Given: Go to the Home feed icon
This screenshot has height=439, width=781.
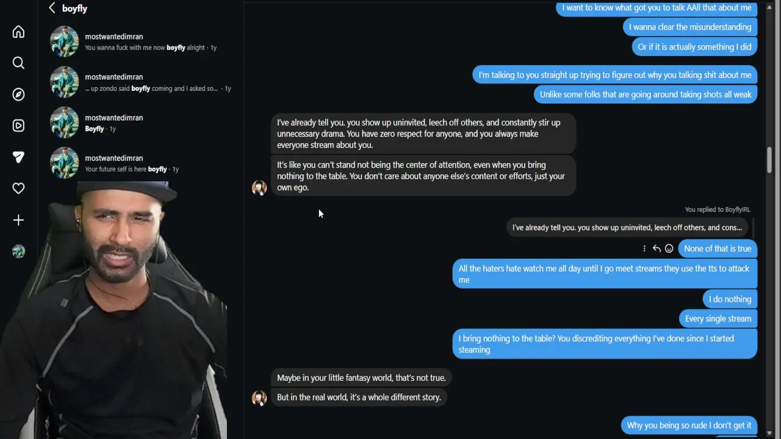Looking at the screenshot, I should (x=18, y=32).
